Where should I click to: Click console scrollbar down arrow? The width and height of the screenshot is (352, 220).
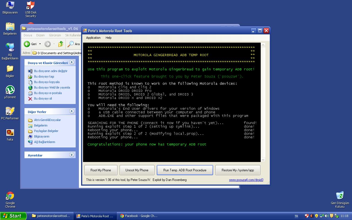(263, 159)
